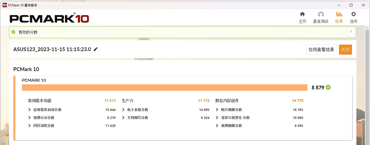Open the 主页 home tab
Screen dimensions: 370x145
(x=302, y=18)
